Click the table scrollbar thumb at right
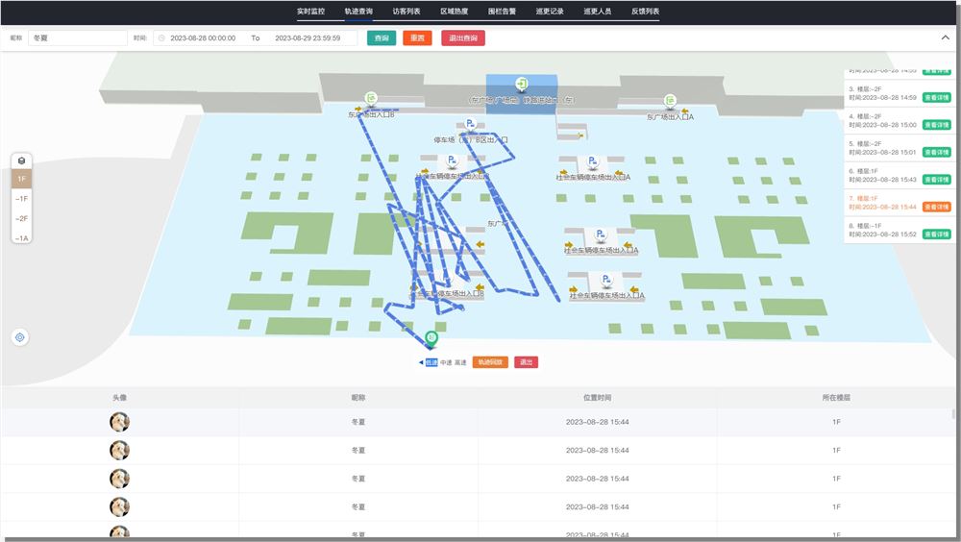The height and width of the screenshot is (542, 961). 953,414
